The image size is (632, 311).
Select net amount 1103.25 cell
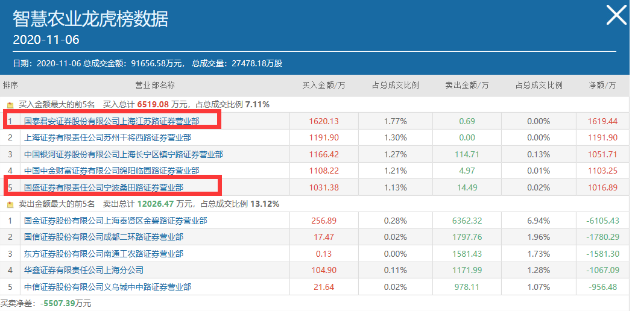602,171
